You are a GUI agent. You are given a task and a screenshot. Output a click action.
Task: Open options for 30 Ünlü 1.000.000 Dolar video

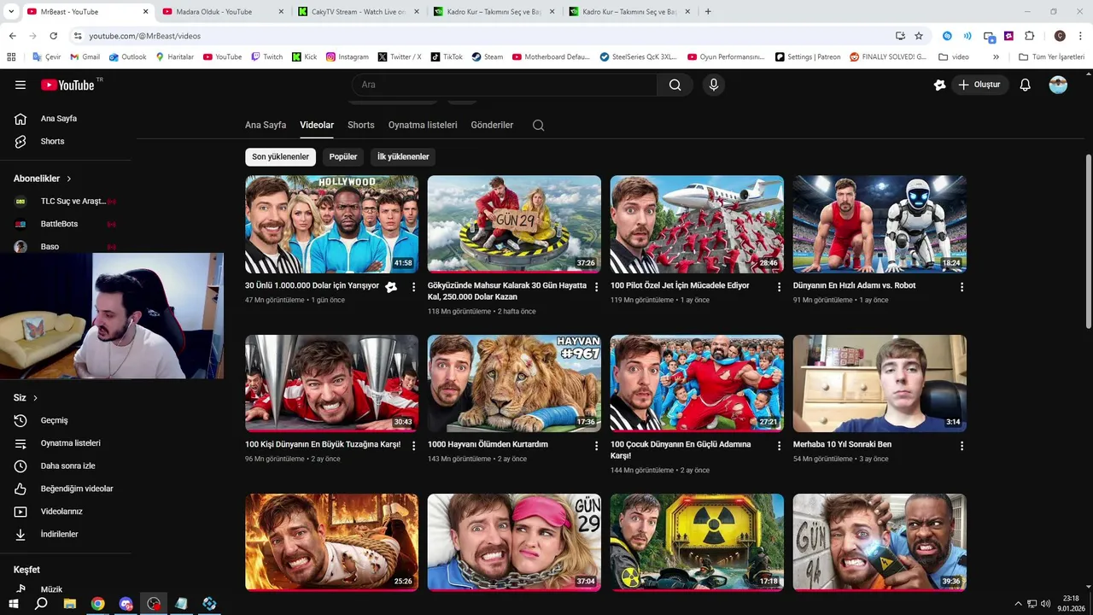tap(414, 287)
